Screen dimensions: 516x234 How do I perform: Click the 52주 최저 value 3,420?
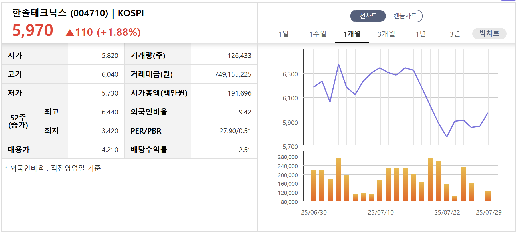(x=110, y=131)
